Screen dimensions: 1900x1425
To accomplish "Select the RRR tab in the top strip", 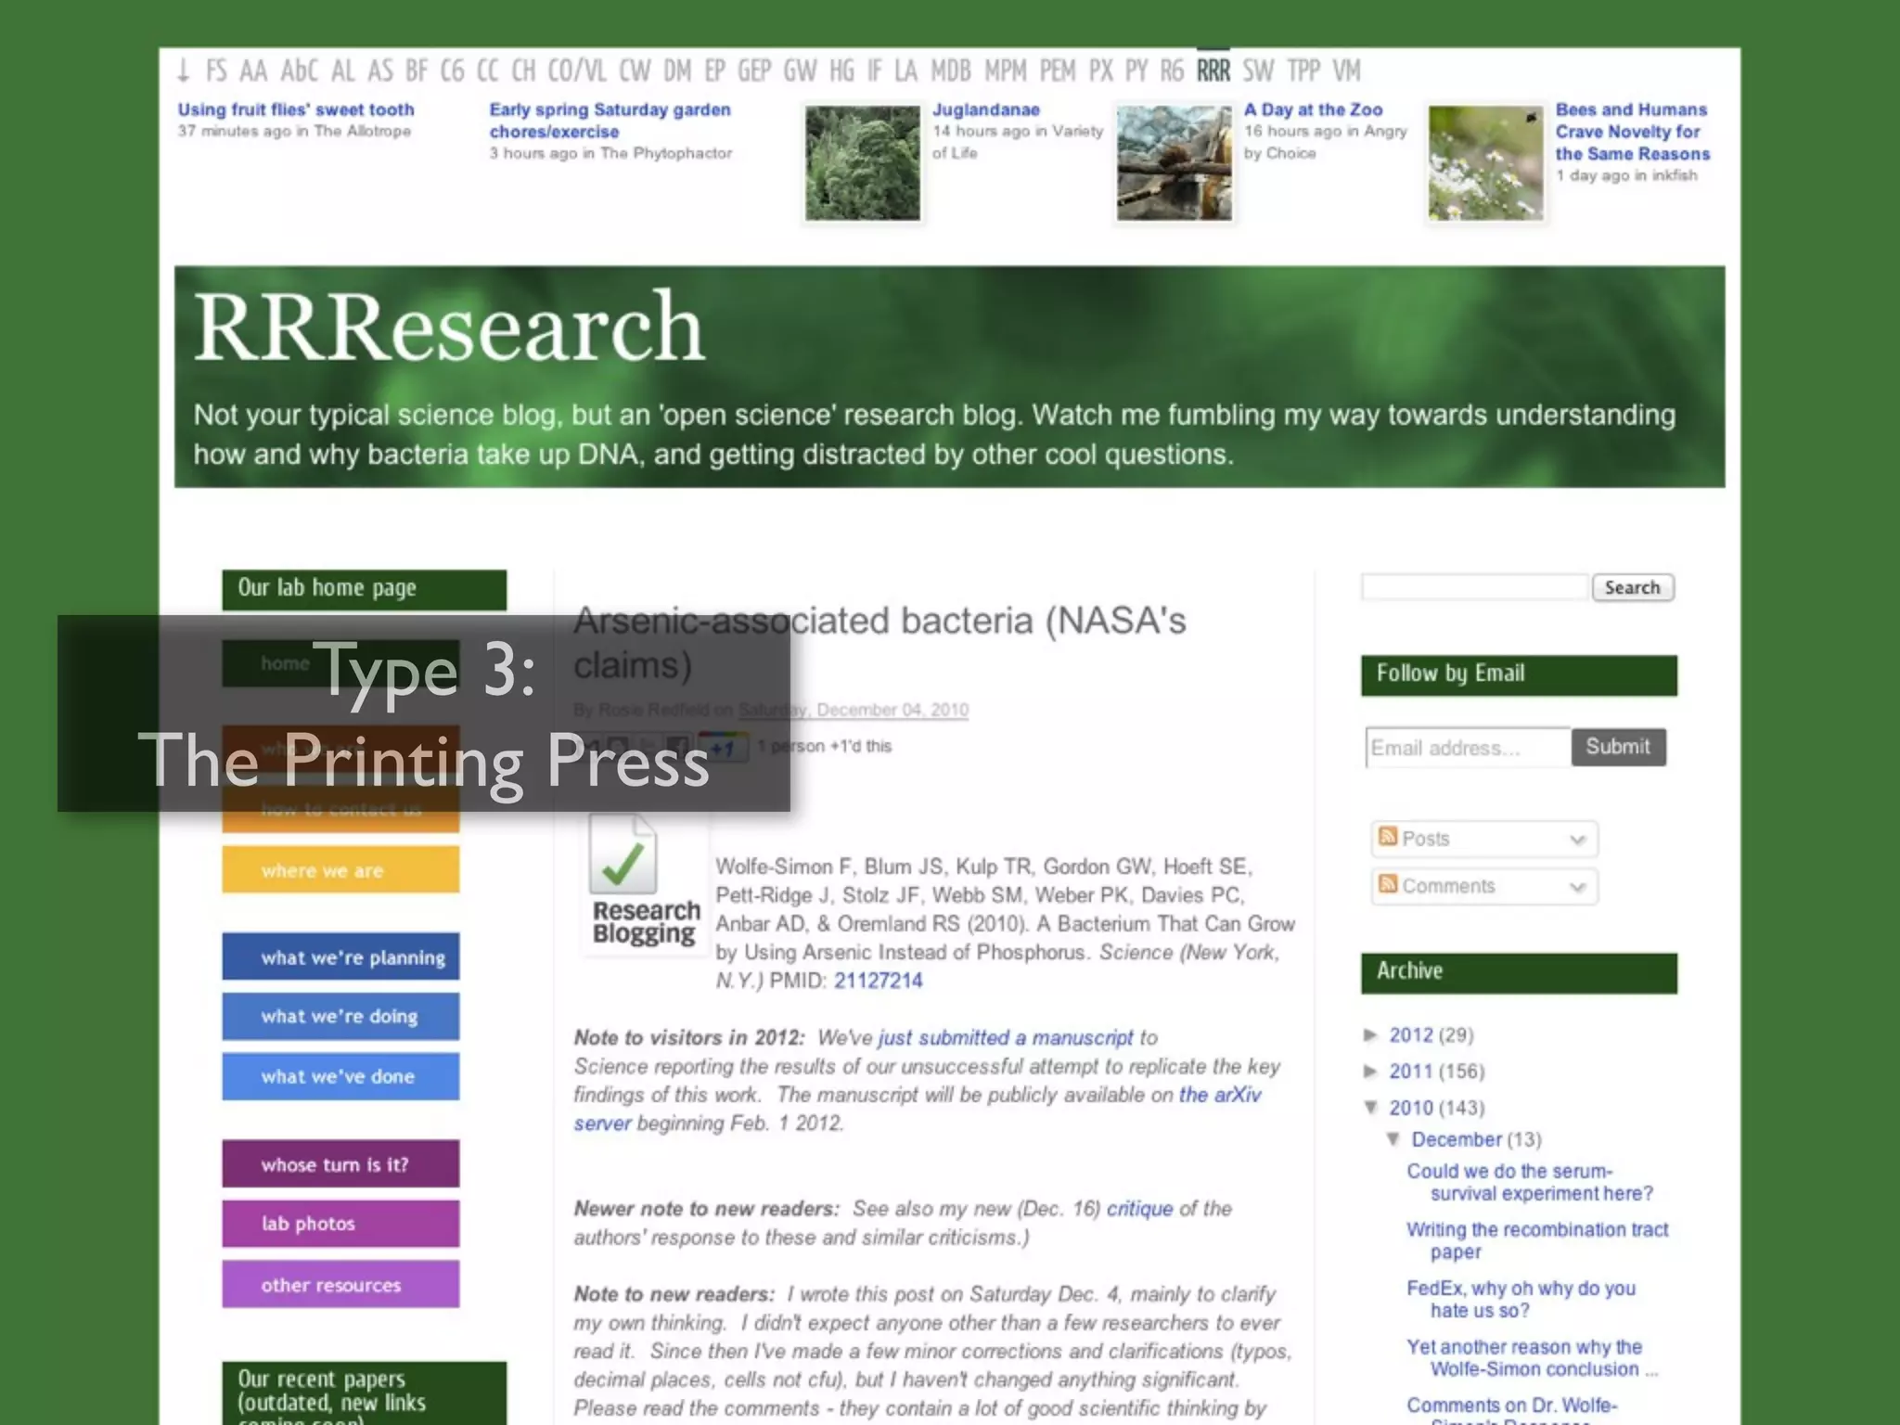I will pyautogui.click(x=1213, y=71).
